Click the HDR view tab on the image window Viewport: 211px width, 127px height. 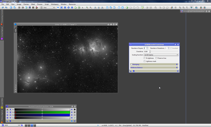[x=16, y=30]
